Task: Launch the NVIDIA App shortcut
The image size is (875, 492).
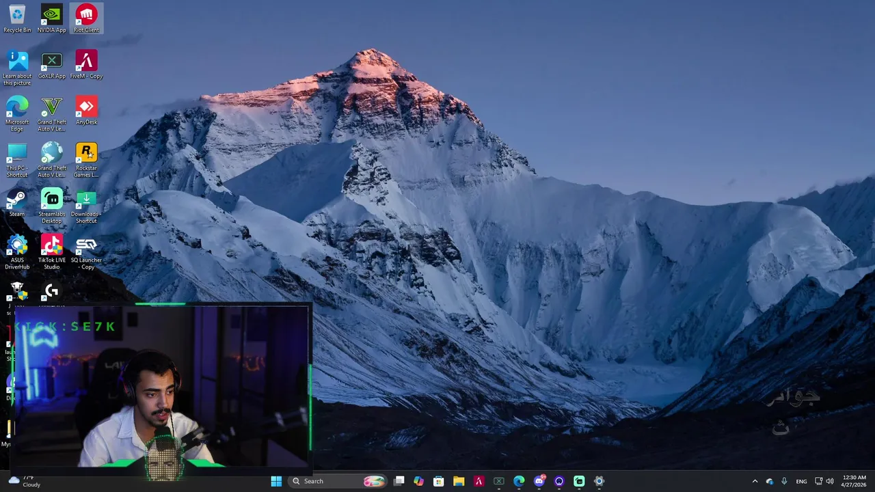Action: [52, 19]
